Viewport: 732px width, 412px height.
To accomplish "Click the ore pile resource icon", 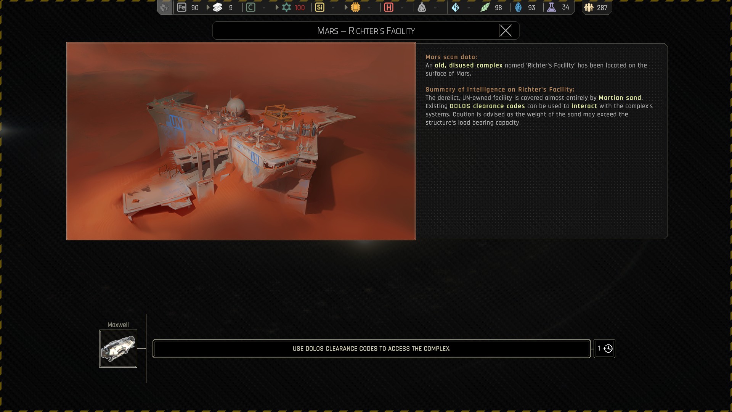I will (422, 7).
